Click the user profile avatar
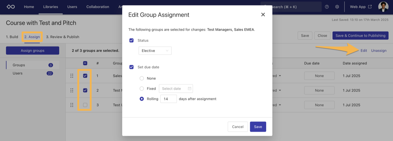The height and width of the screenshot is (141, 393). pyautogui.click(x=383, y=7)
